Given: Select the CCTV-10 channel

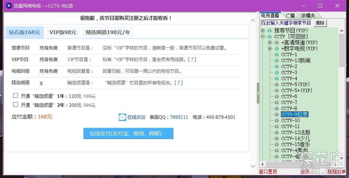Looking at the screenshot, I should (x=291, y=121).
